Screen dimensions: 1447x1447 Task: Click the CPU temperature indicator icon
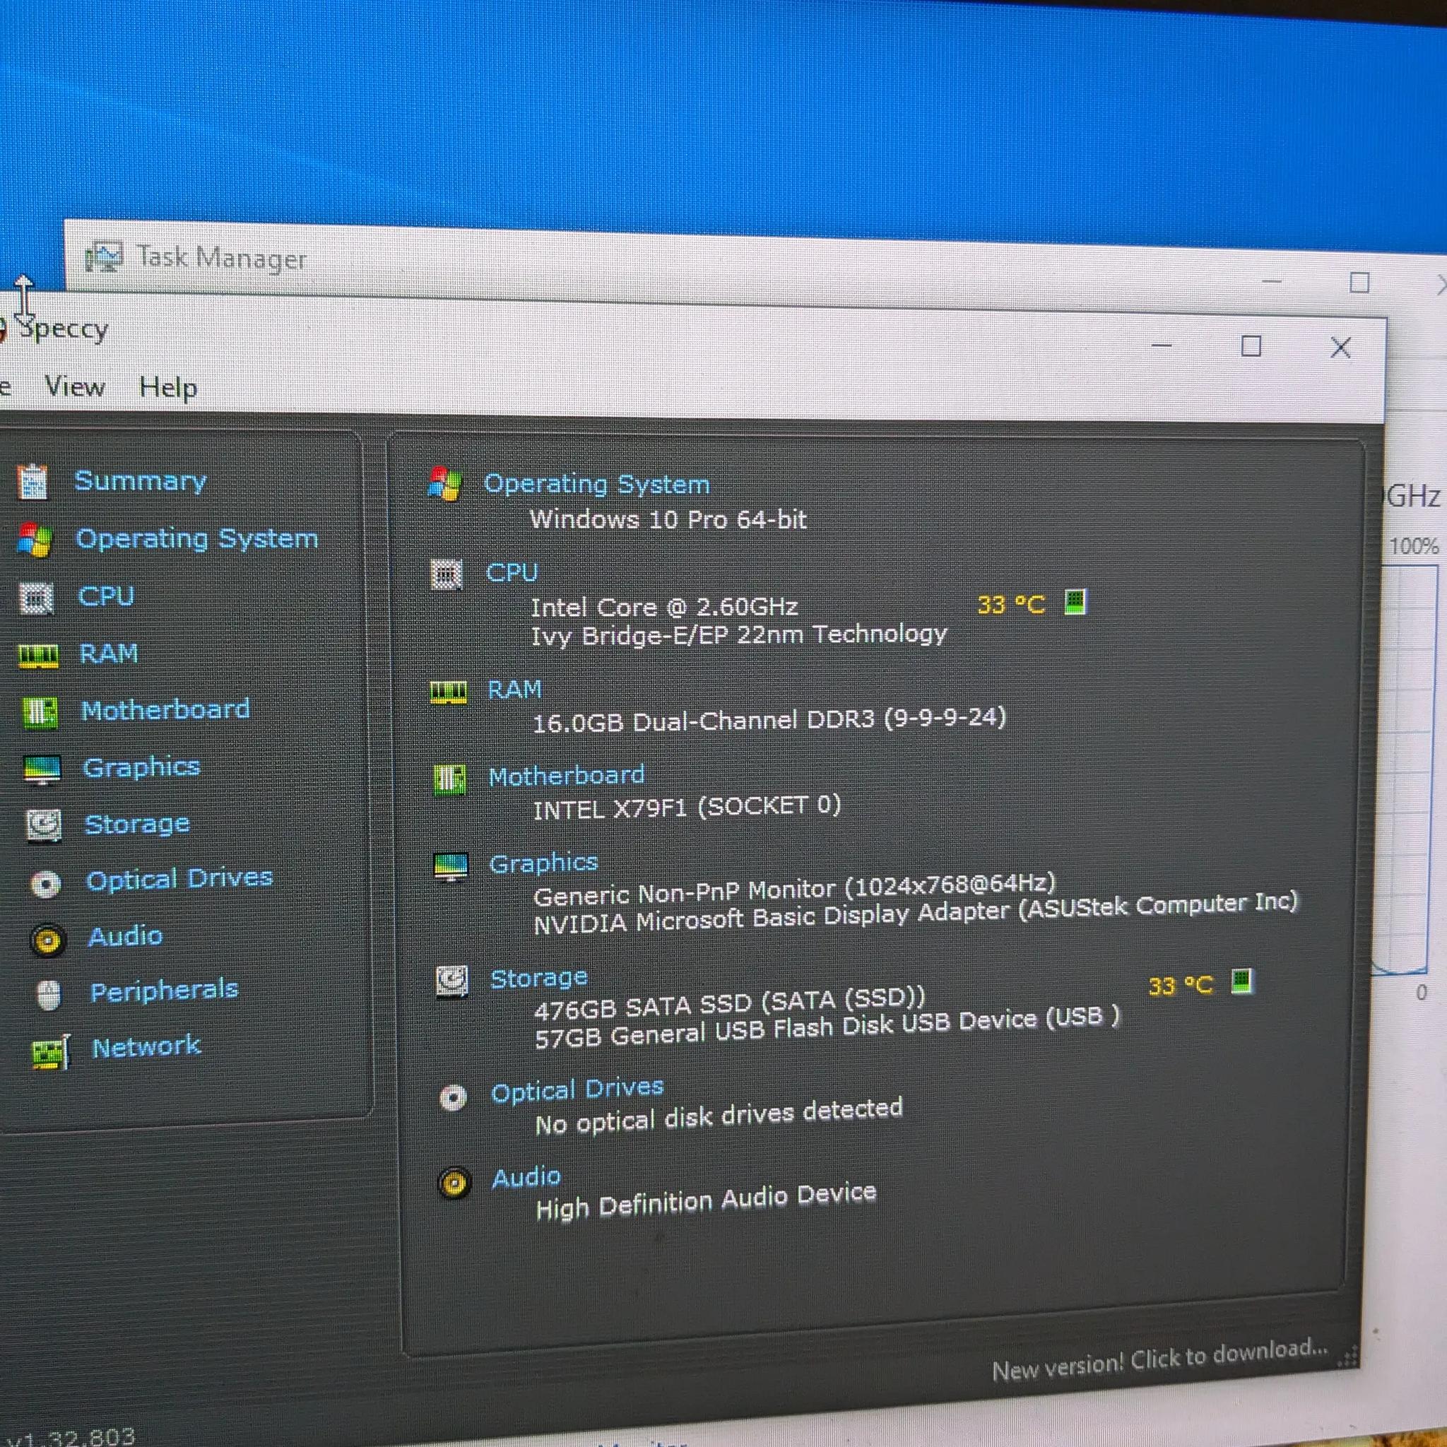coord(1075,601)
